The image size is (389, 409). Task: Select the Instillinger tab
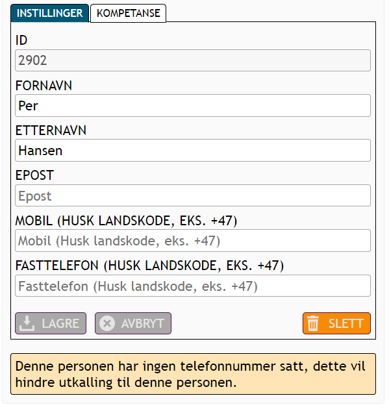click(x=49, y=13)
